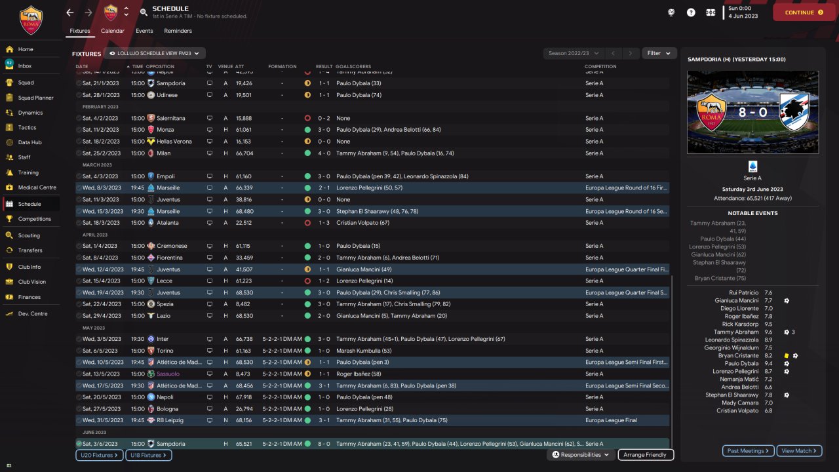
Task: Go forward with the right arrow
Action: (88, 12)
